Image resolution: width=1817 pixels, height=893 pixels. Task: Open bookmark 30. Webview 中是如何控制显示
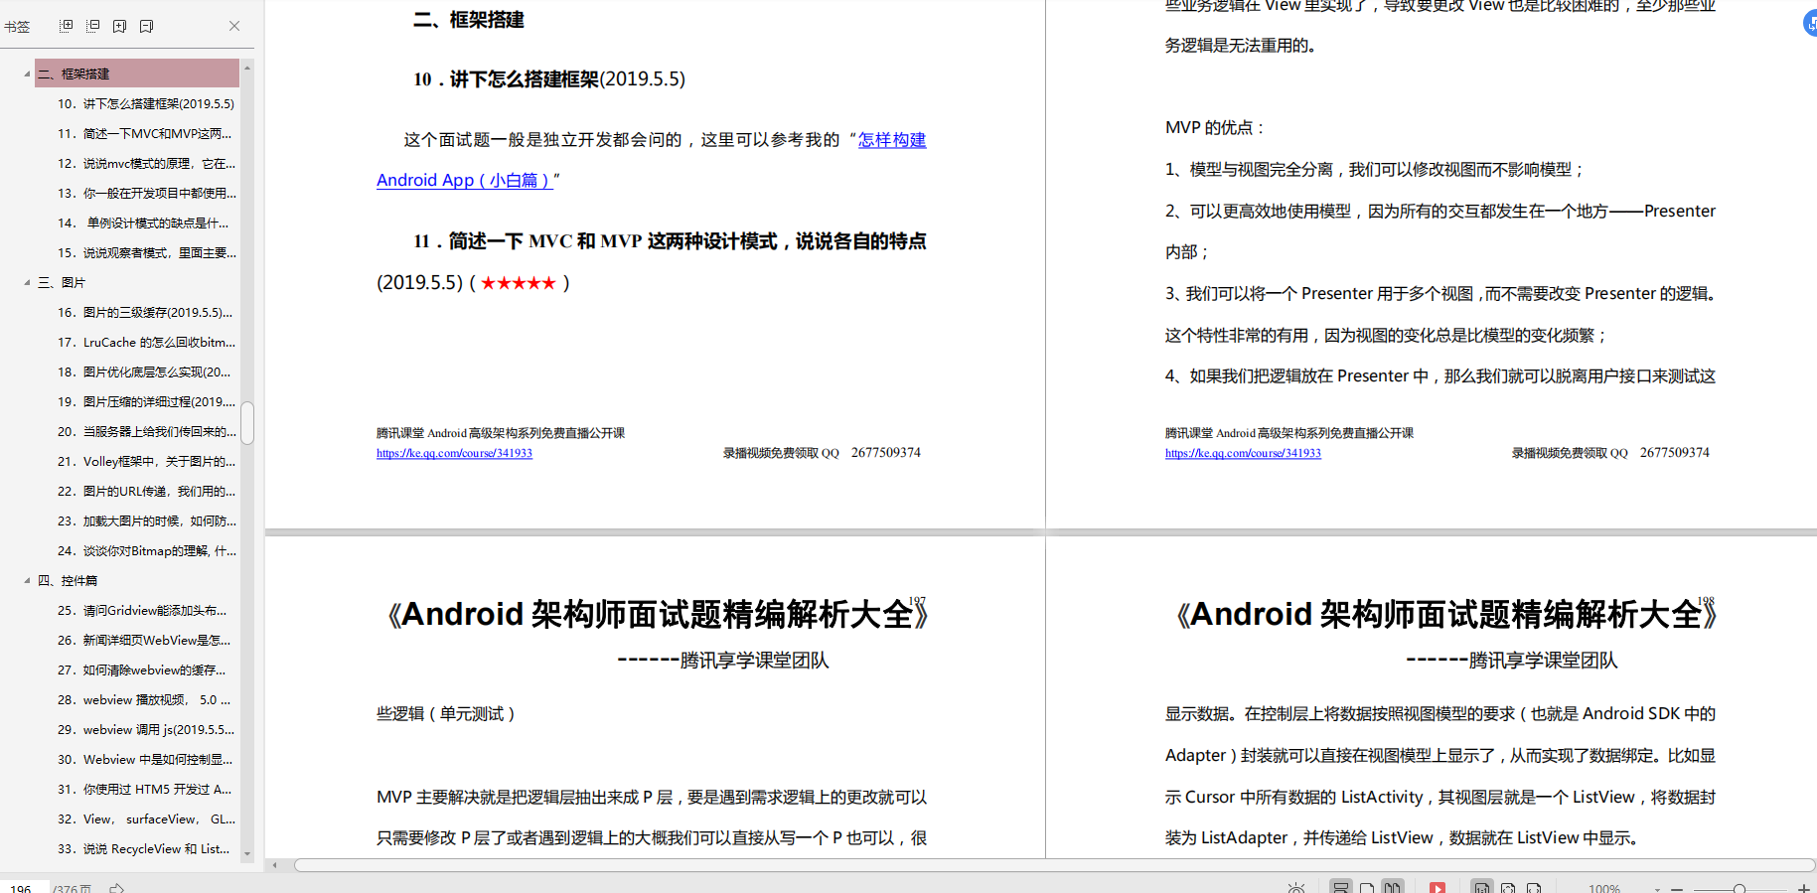pos(146,759)
